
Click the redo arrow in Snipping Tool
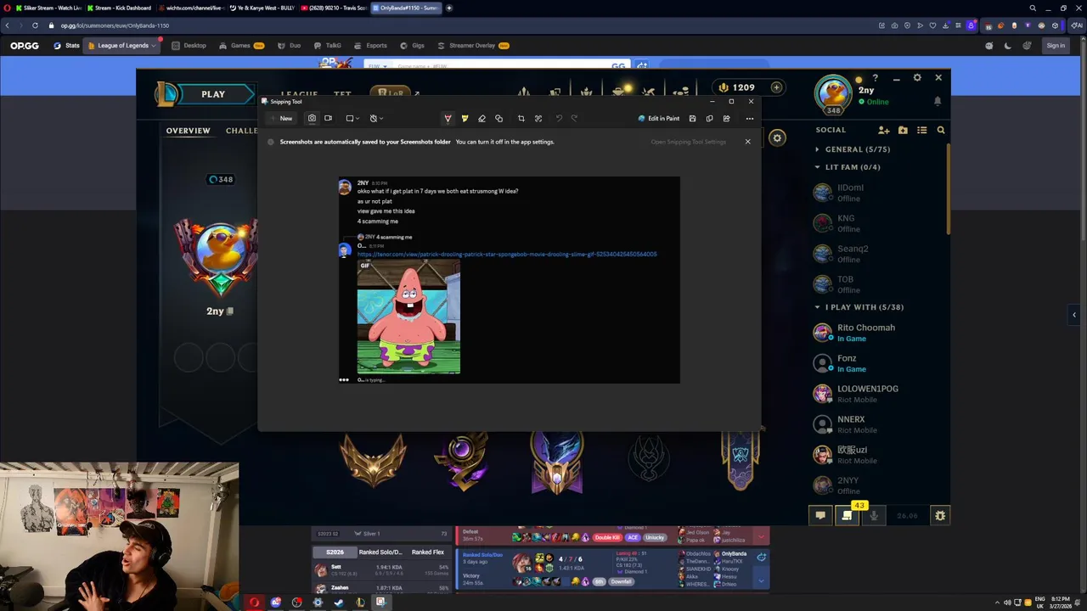coord(575,119)
